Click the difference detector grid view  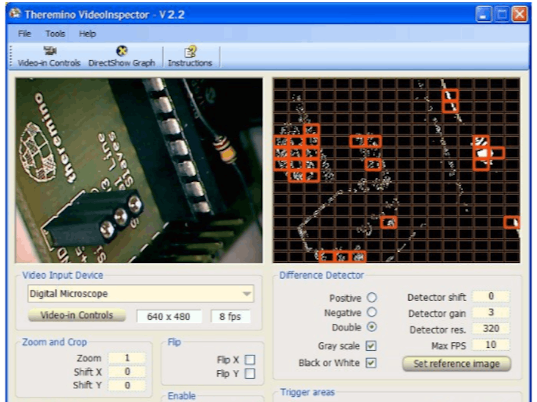point(397,171)
